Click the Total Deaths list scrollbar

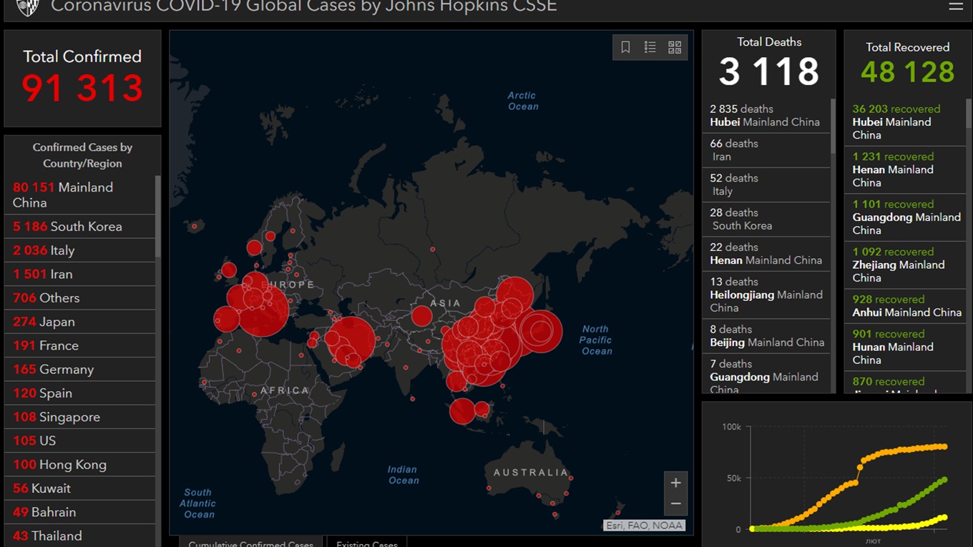tap(833, 126)
